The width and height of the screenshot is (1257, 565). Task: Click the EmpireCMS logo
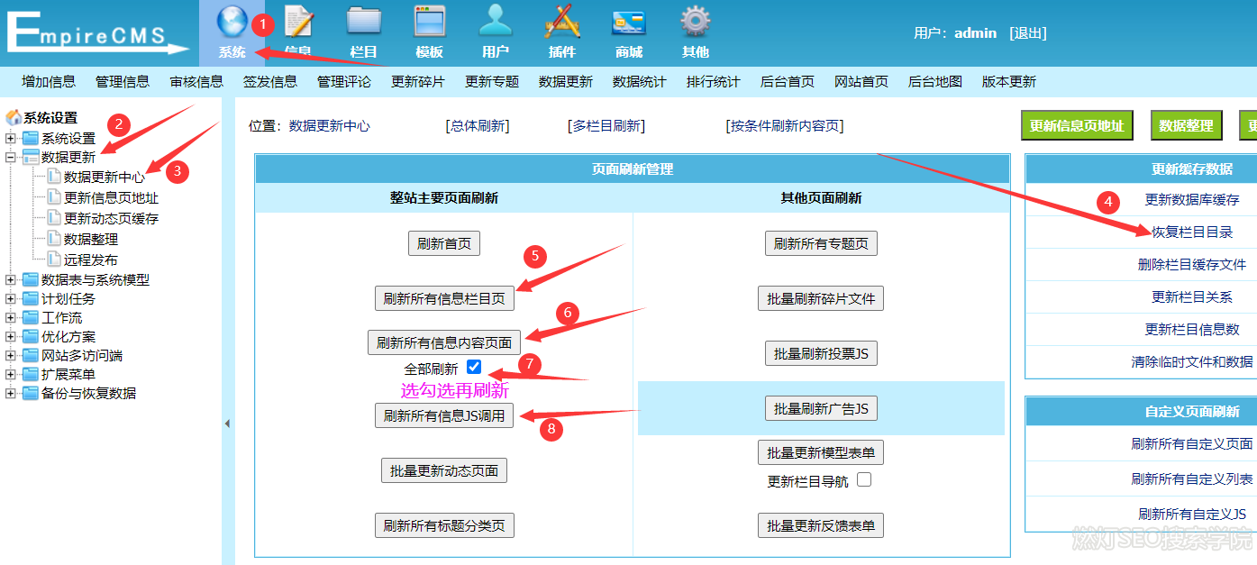pos(97,33)
